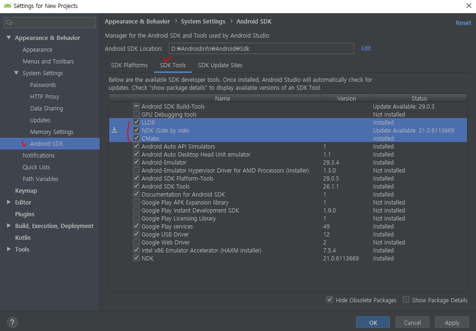Click the download icon beside NDK (Side by side)
Viewport: 476px width, 331px height.
(114, 130)
